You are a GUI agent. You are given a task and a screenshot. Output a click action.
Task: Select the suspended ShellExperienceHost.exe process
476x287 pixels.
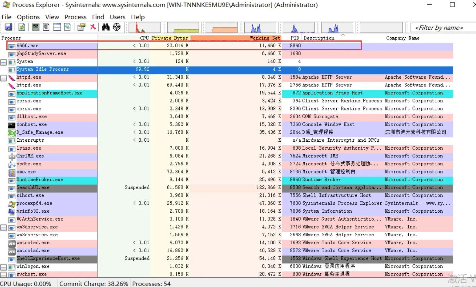point(226,259)
